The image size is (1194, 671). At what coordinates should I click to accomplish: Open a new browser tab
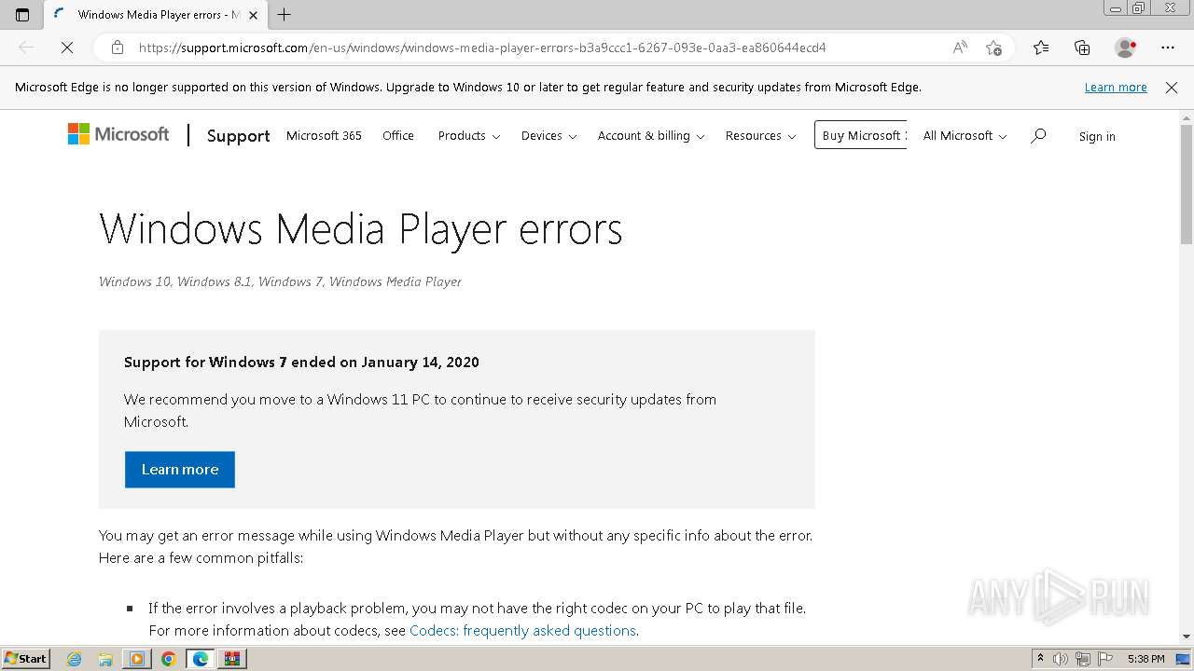pyautogui.click(x=285, y=15)
